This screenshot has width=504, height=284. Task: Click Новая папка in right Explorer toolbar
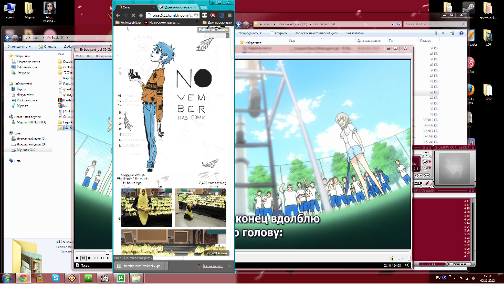(354, 33)
